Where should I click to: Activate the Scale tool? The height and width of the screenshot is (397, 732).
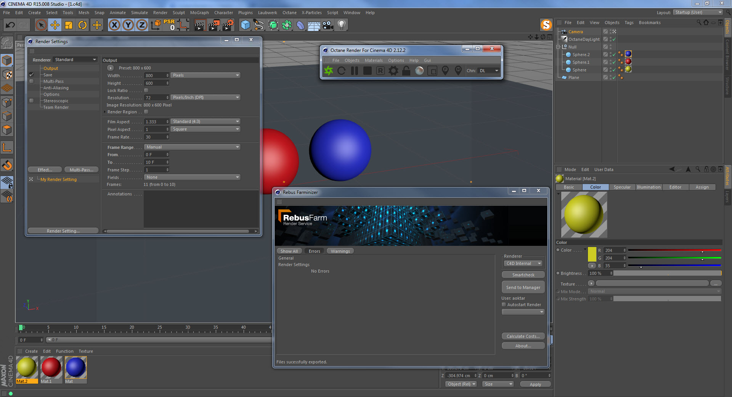pos(69,25)
